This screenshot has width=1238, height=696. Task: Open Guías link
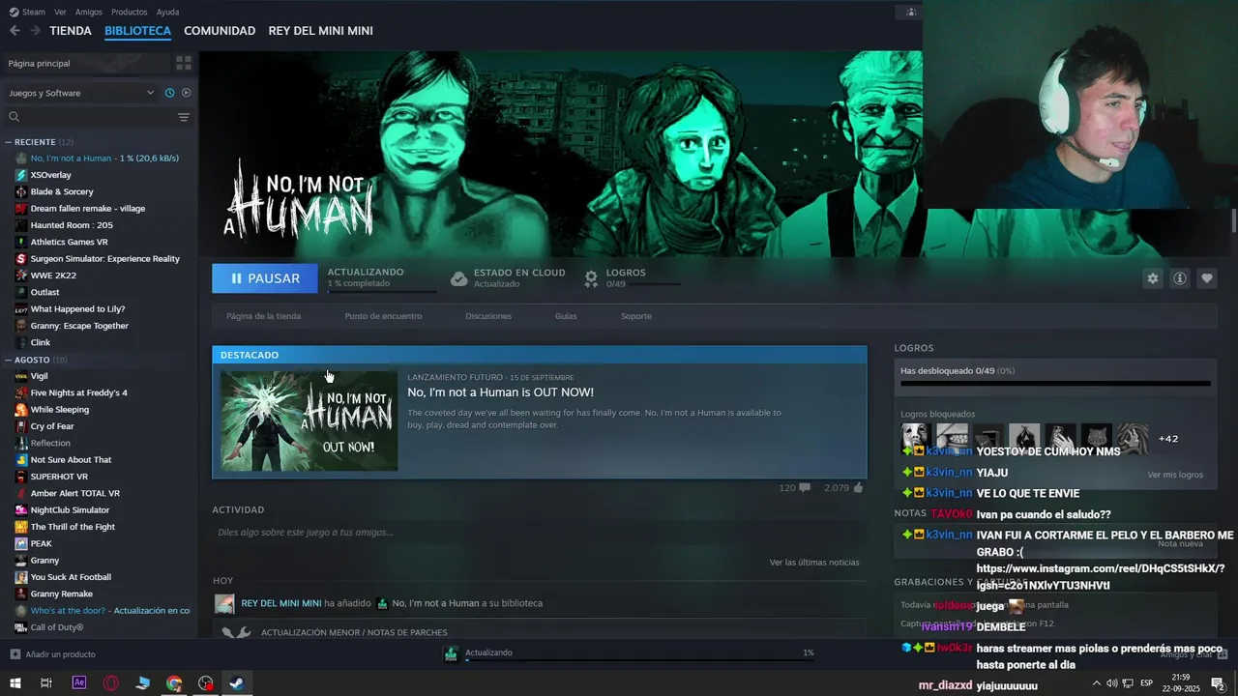(566, 316)
